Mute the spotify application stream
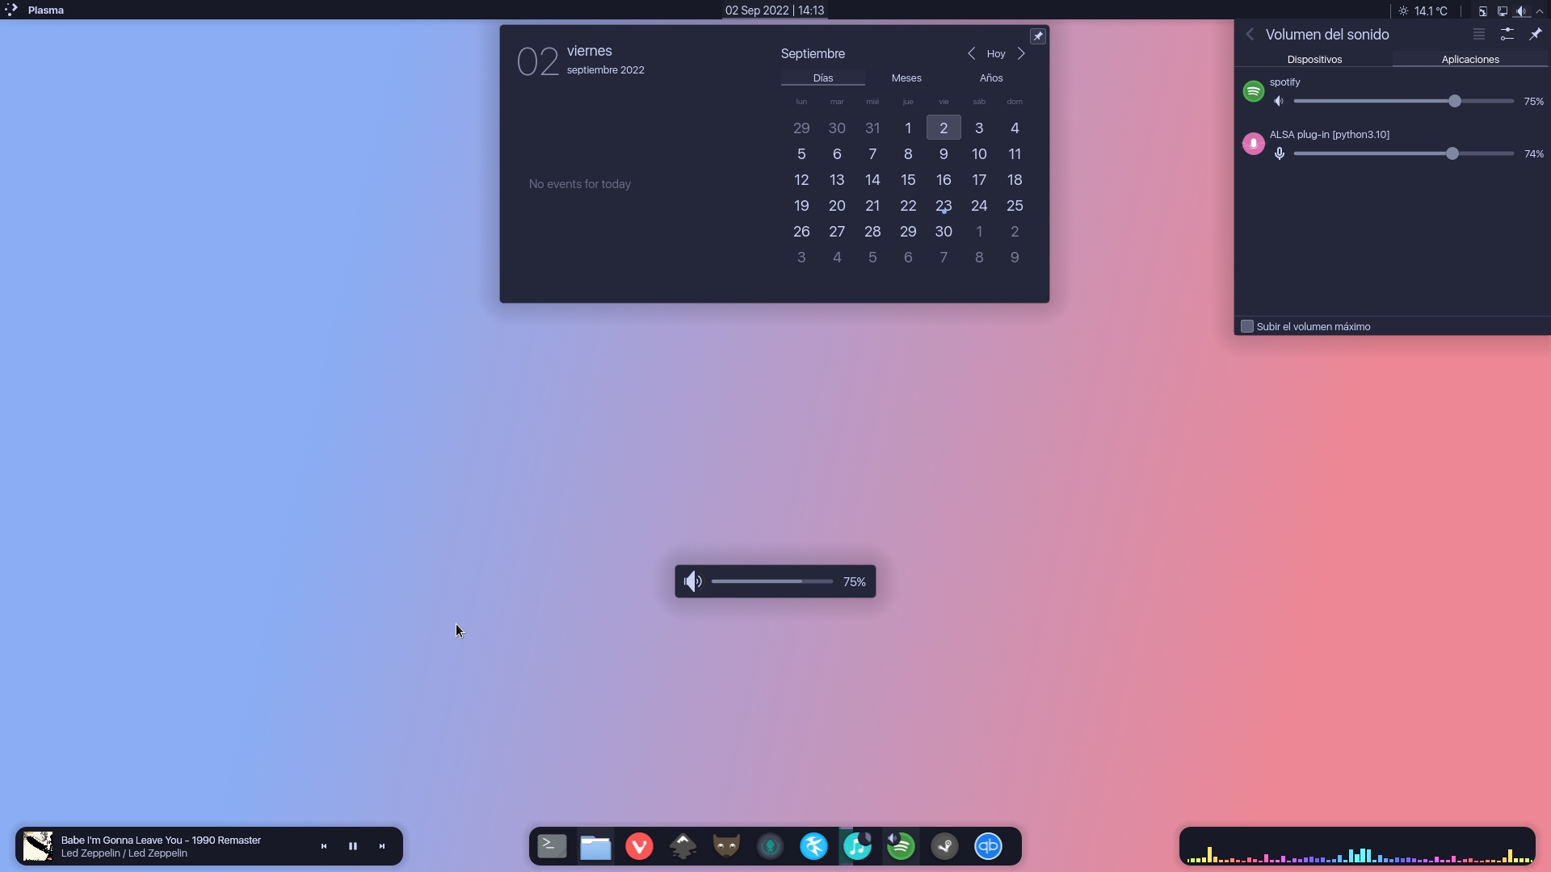The height and width of the screenshot is (872, 1551). (x=1279, y=101)
